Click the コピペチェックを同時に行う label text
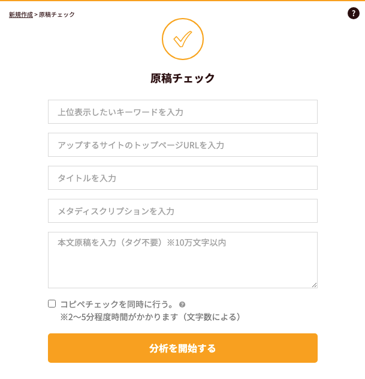 tap(117, 304)
